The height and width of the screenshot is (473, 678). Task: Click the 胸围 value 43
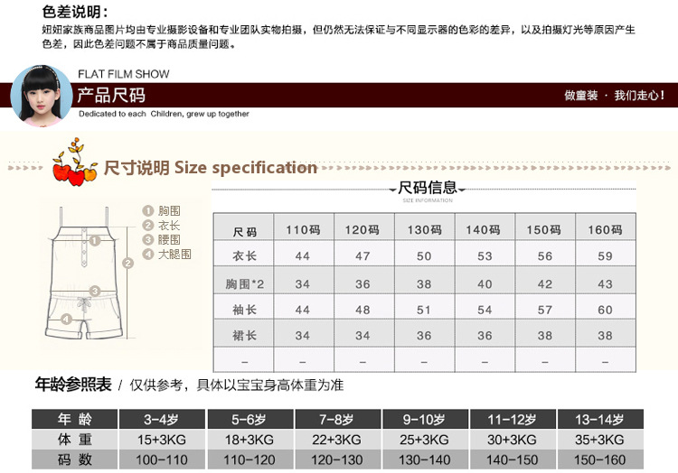(605, 284)
